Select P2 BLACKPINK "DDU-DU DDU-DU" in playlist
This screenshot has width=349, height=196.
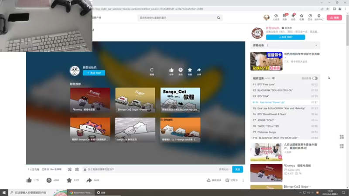[x=285, y=91]
